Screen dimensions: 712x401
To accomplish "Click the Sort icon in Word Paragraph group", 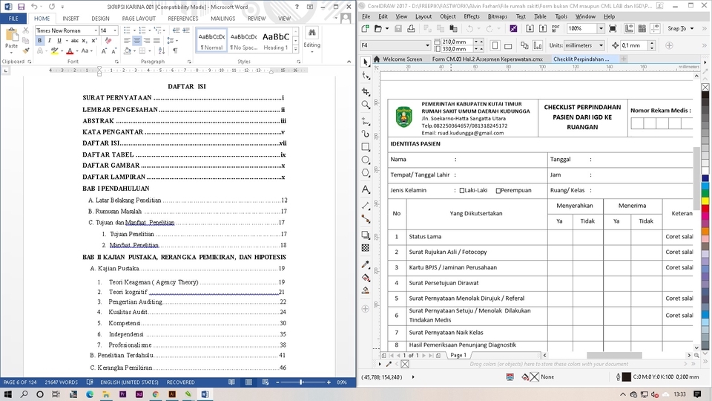I will click(162, 51).
